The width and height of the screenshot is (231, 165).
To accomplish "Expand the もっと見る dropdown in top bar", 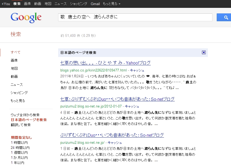I will tap(111, 4).
